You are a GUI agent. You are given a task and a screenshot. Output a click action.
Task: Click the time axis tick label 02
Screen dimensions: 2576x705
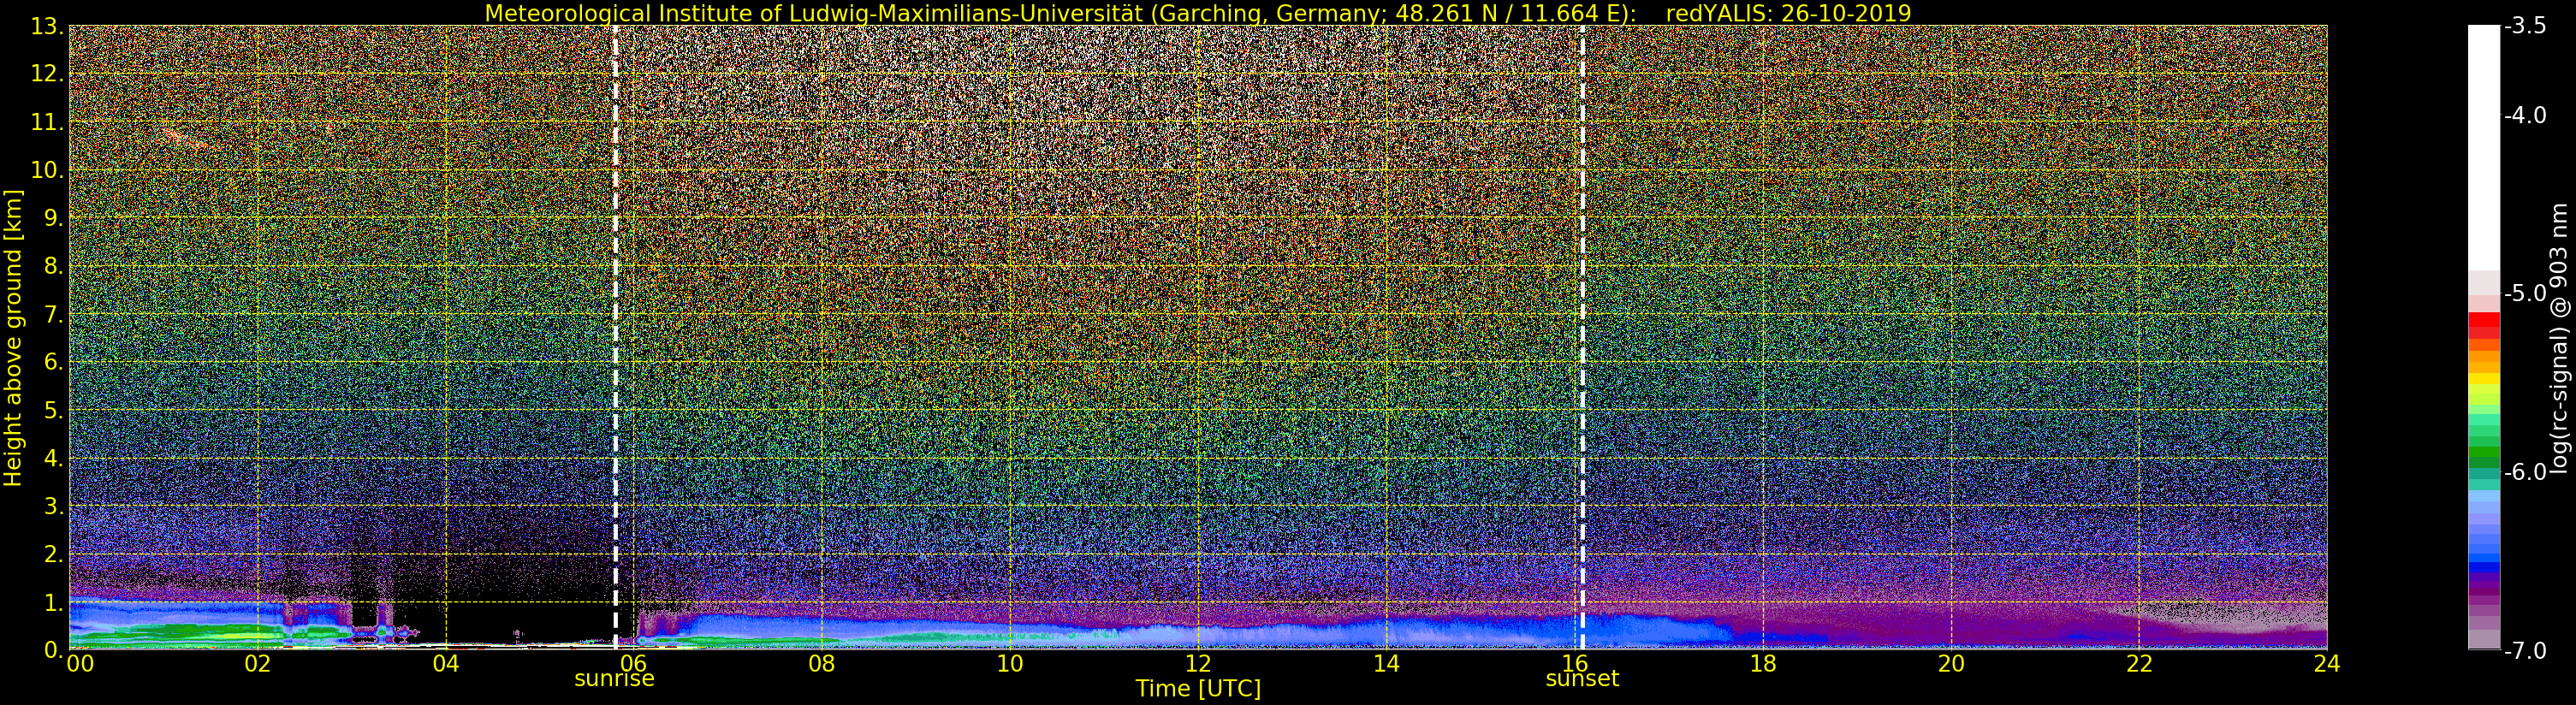(x=257, y=664)
